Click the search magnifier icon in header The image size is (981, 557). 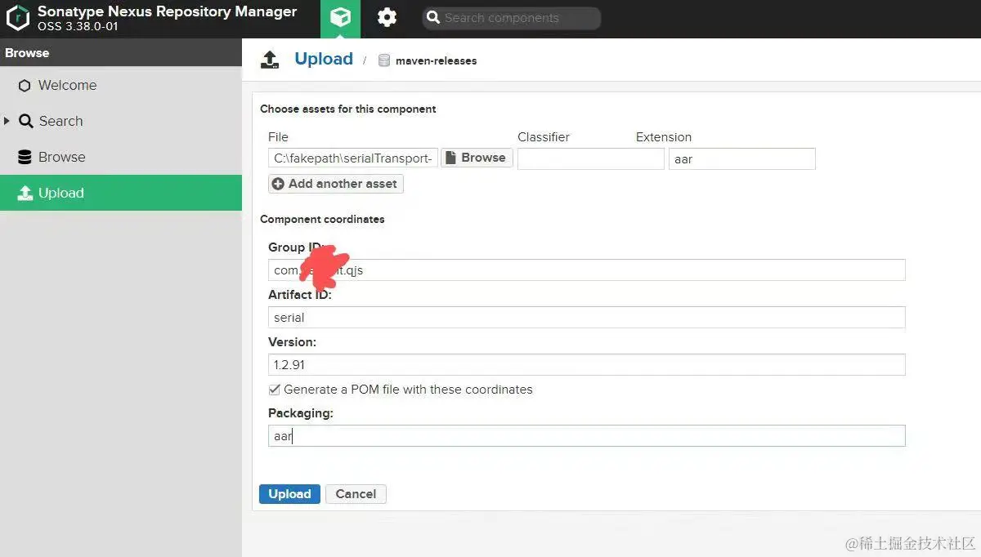433,18
